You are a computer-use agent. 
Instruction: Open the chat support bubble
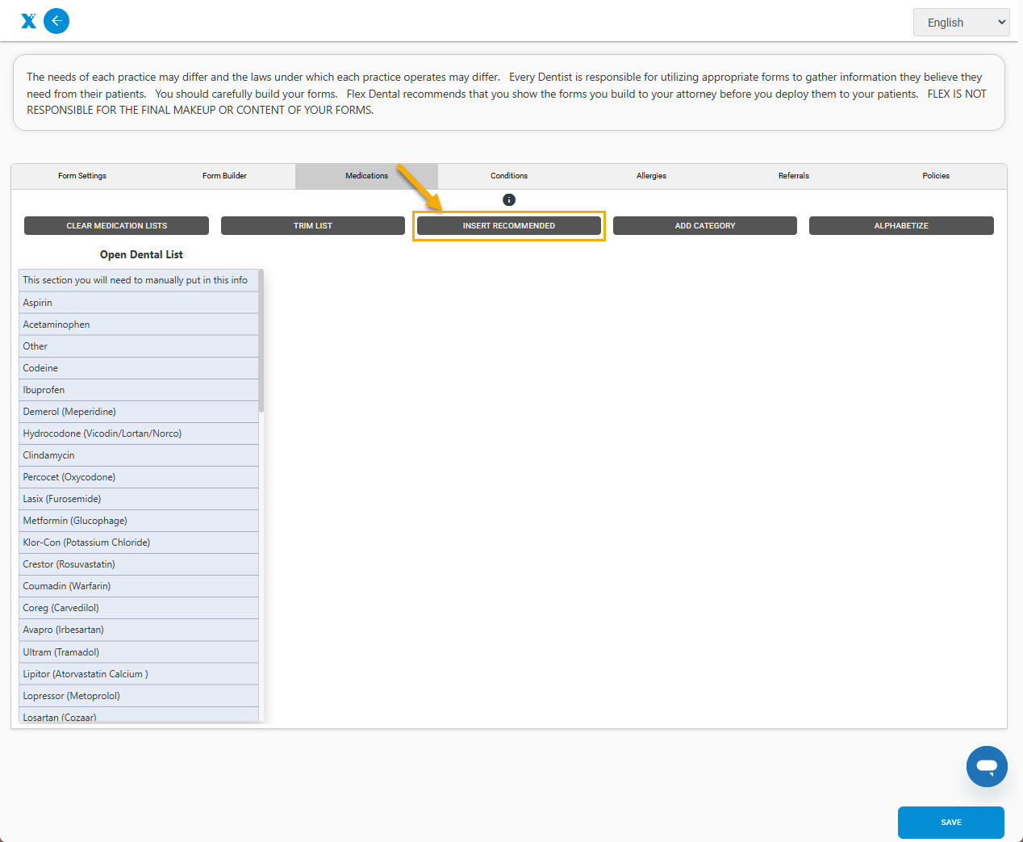[x=987, y=766]
